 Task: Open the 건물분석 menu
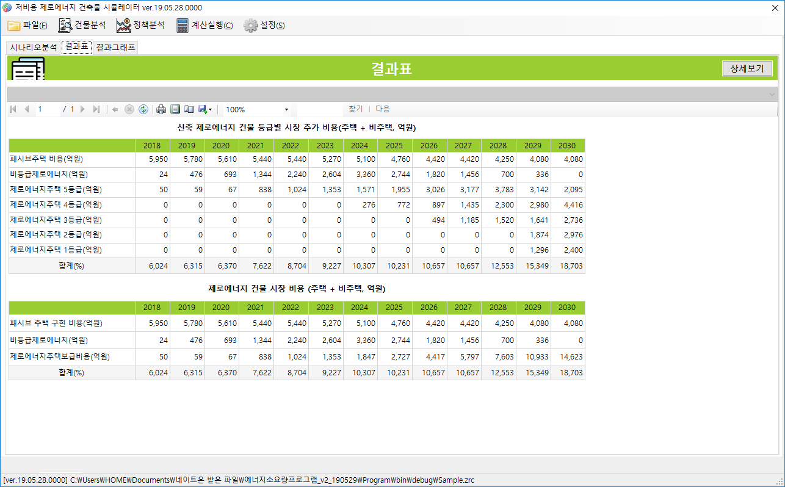pyautogui.click(x=82, y=26)
